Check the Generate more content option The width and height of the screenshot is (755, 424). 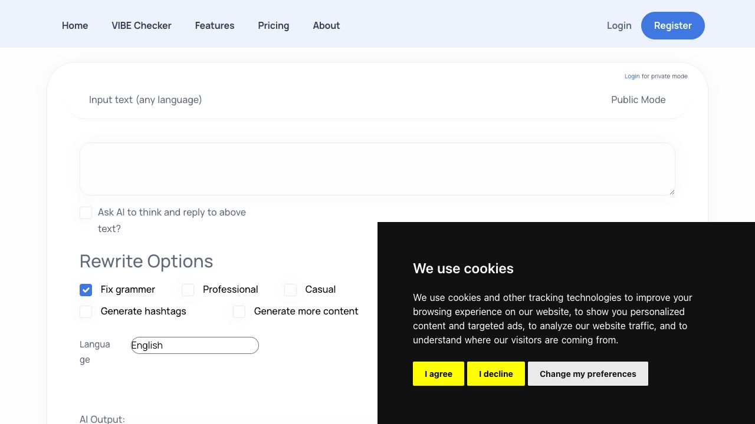point(239,312)
